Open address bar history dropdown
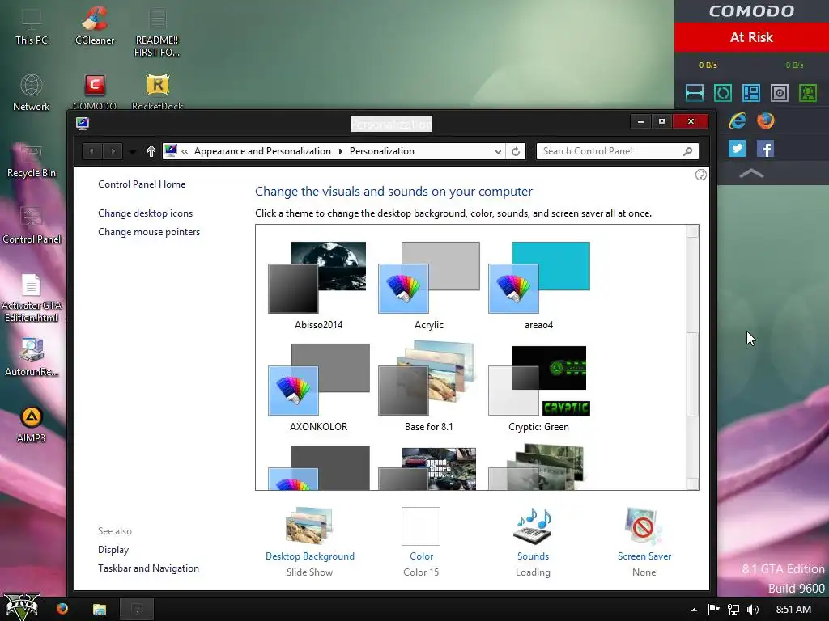The width and height of the screenshot is (829, 621). tap(498, 151)
